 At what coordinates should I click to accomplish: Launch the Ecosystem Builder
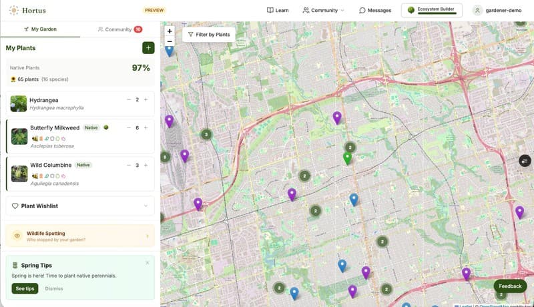(x=431, y=10)
